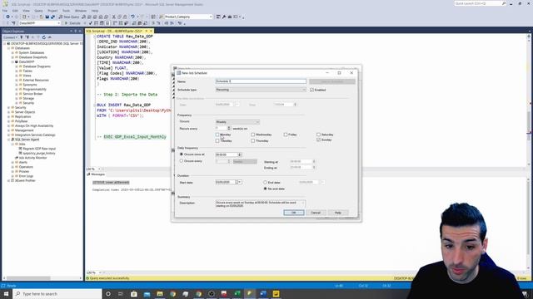Execute the current query
The width and height of the screenshot is (533, 299).
tap(72, 23)
